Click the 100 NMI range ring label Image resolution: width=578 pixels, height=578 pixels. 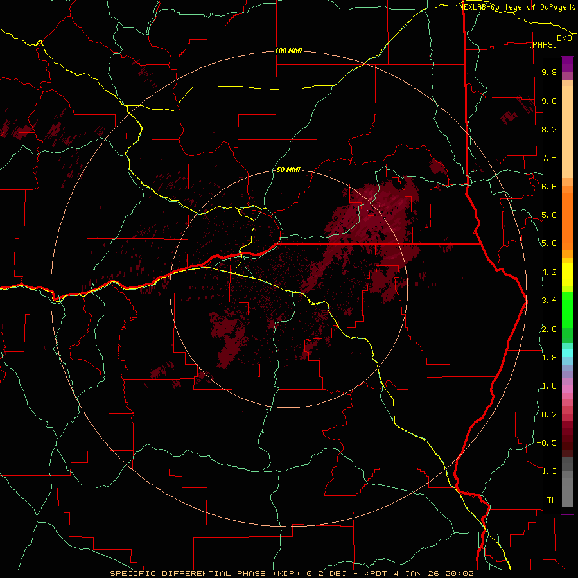(x=288, y=51)
